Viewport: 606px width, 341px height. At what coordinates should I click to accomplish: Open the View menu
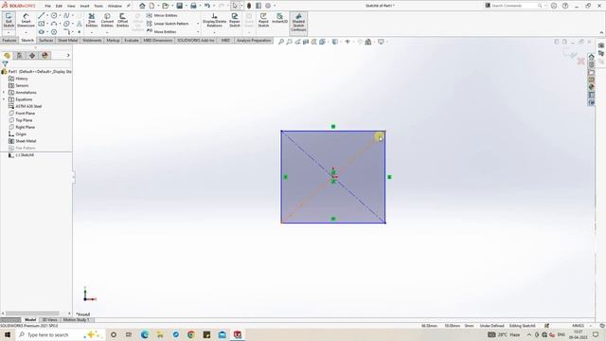coord(71,7)
